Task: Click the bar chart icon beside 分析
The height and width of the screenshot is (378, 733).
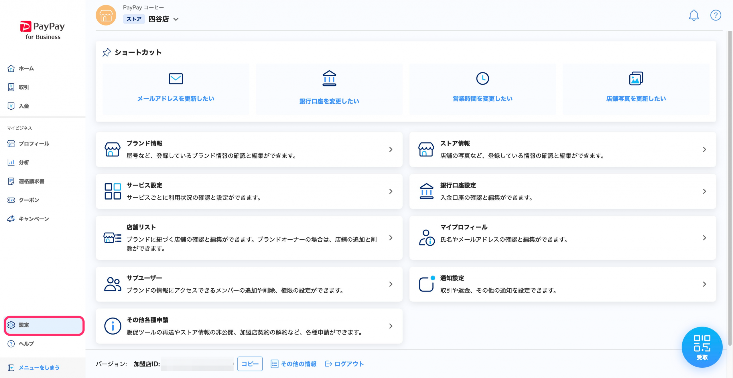Action: click(x=11, y=162)
